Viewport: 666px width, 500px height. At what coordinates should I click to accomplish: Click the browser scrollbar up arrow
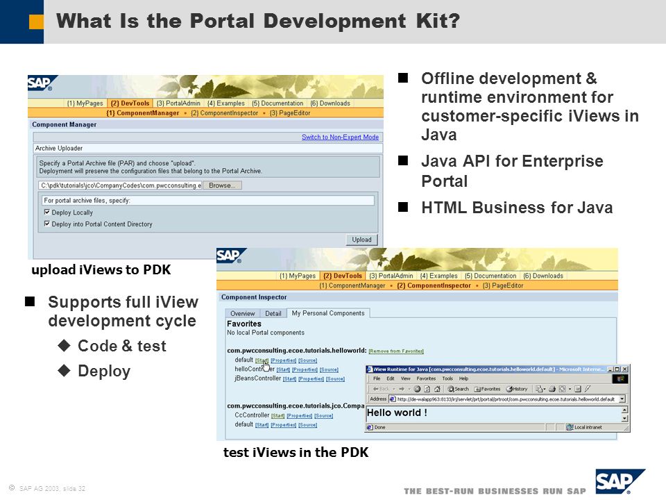coord(624,410)
